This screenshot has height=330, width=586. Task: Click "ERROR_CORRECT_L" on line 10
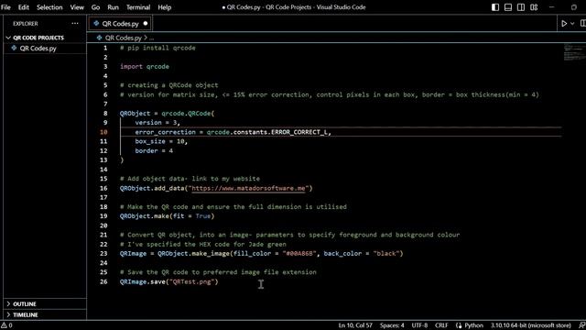(299, 132)
